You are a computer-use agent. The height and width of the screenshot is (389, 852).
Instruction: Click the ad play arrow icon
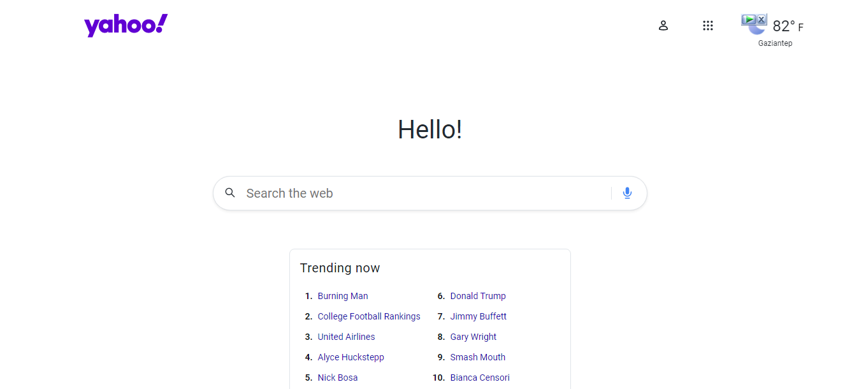[749, 20]
